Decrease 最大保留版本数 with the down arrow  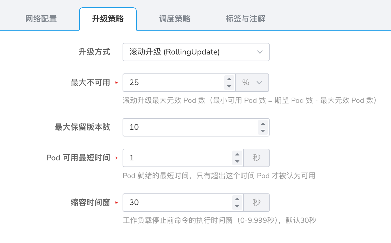[263, 130]
